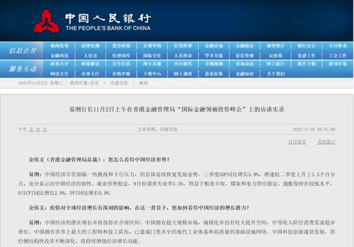
Task: Open 工会工作 navigation item
Action: coord(337,56)
